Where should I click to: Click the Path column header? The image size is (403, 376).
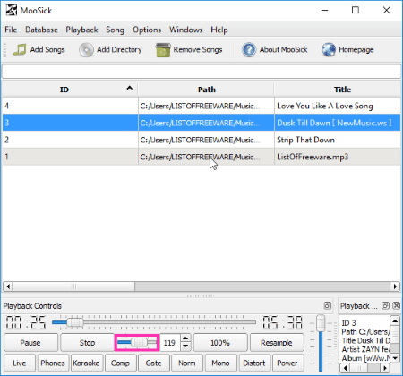206,90
